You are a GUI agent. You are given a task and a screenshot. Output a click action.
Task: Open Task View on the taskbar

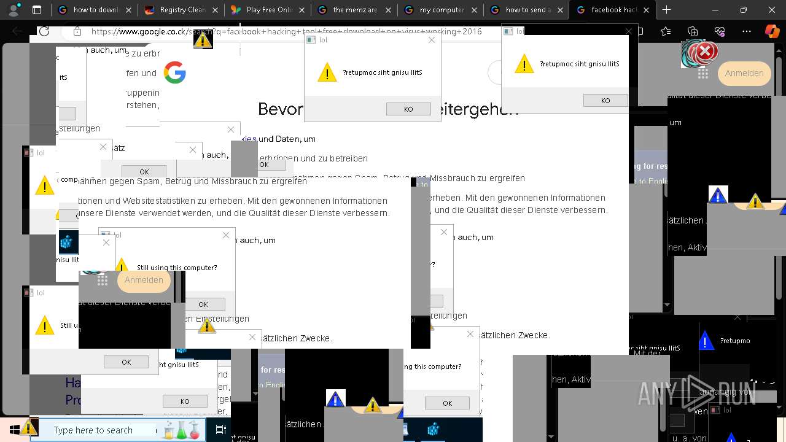click(x=220, y=430)
